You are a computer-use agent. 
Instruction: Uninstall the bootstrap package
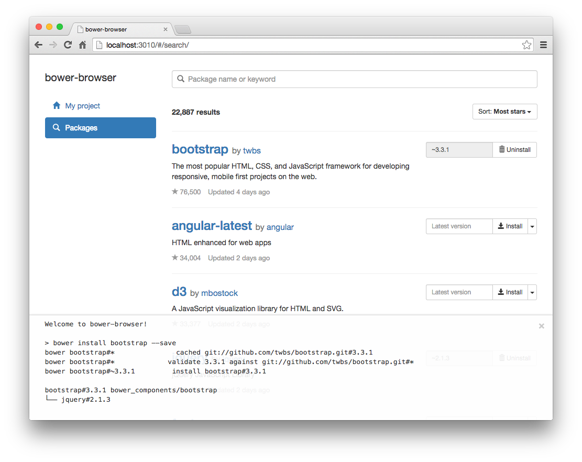[x=514, y=149]
